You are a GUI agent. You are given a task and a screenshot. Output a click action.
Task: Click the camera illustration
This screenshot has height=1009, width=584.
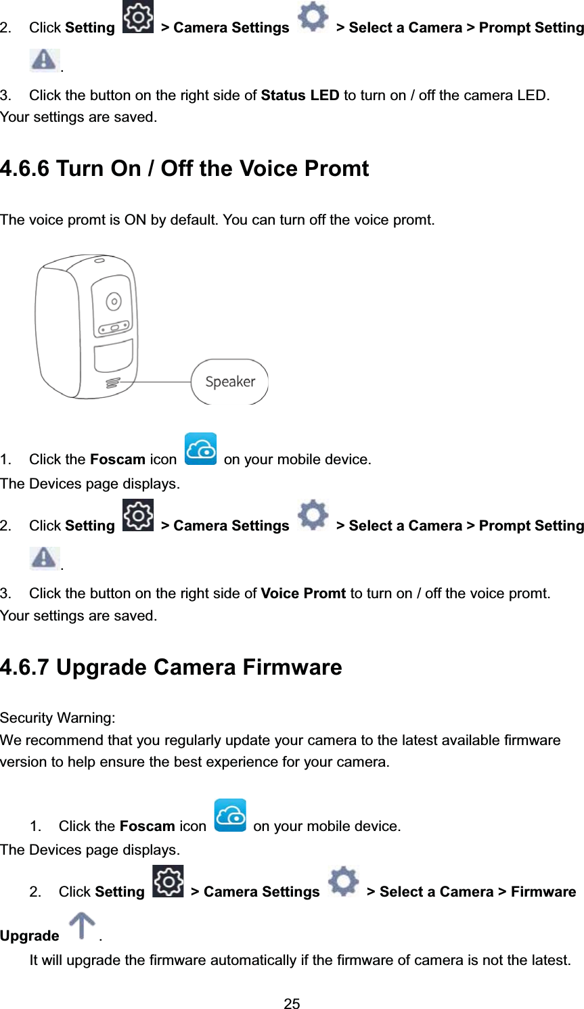click(87, 326)
